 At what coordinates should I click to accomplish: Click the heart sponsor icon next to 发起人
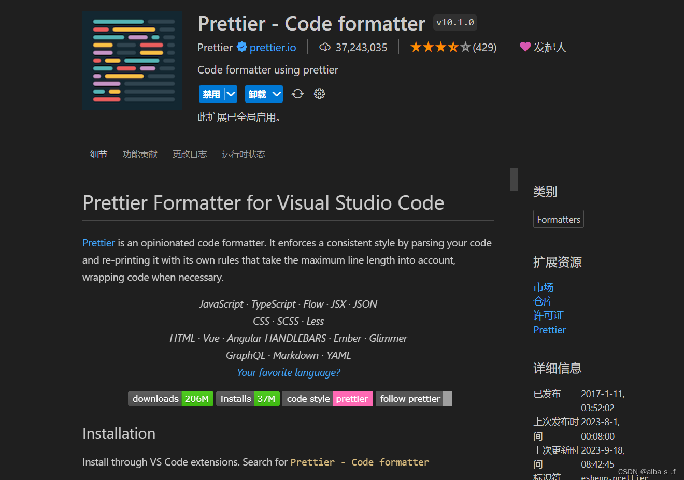click(524, 47)
